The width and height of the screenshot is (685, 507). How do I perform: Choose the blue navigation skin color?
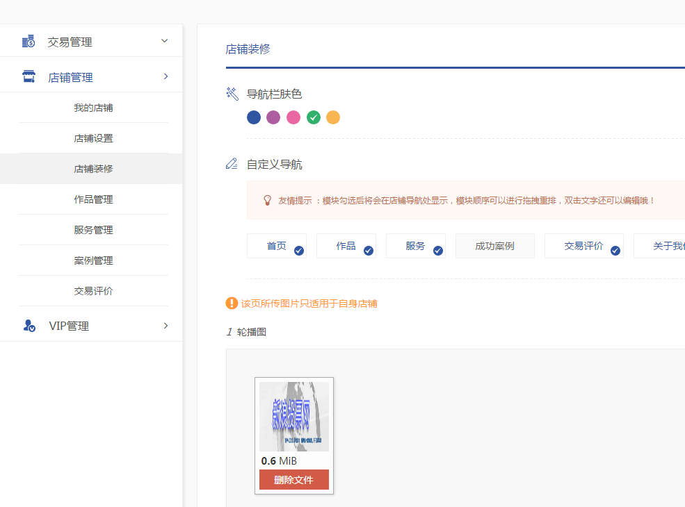254,117
